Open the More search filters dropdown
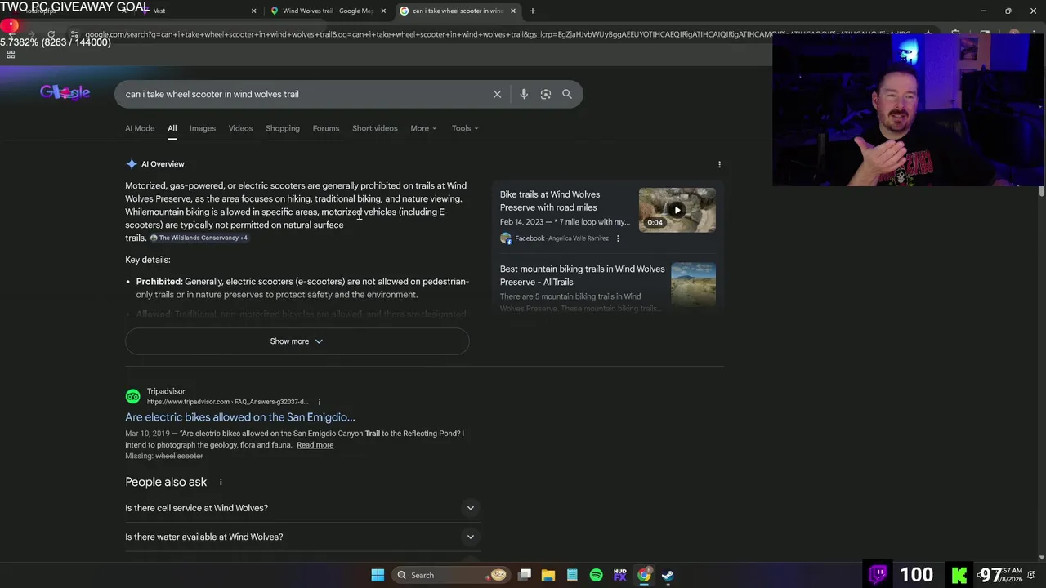This screenshot has height=588, width=1046. [x=423, y=128]
